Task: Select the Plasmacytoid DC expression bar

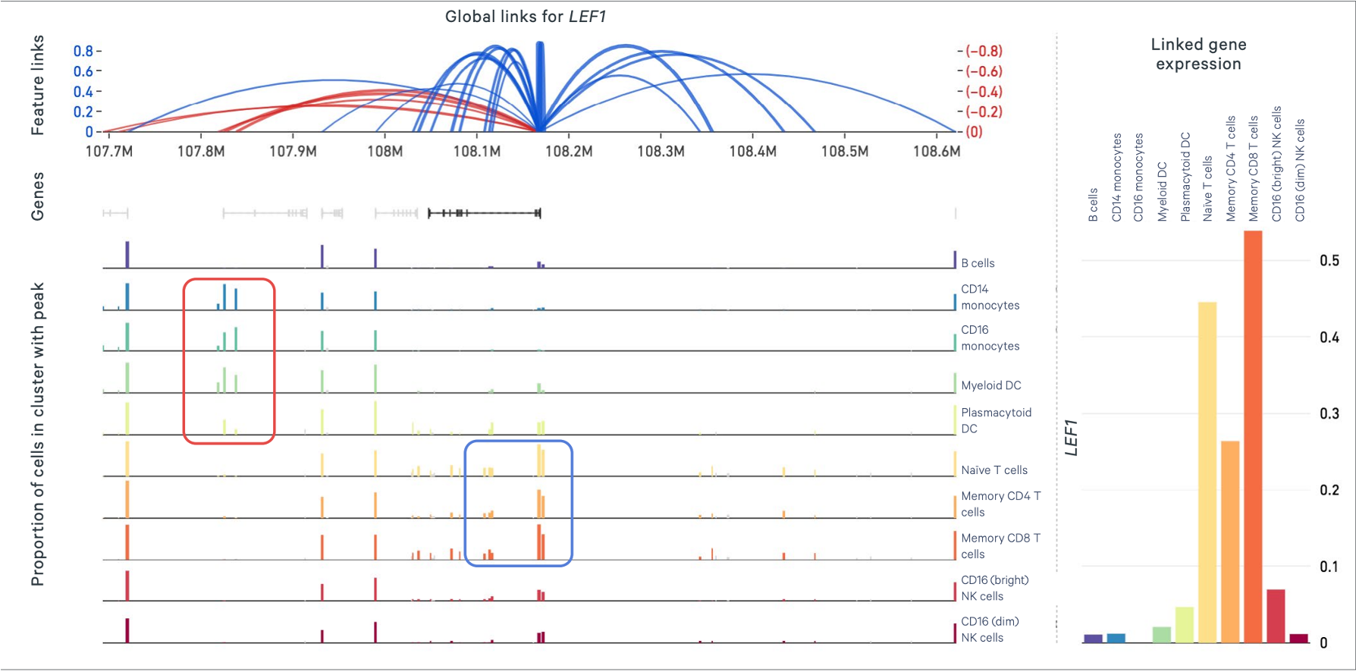Action: [x=1185, y=624]
